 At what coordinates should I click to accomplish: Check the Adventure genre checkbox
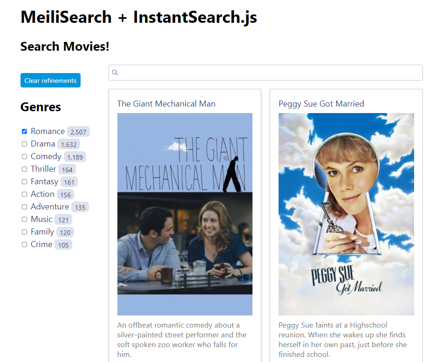(25, 207)
